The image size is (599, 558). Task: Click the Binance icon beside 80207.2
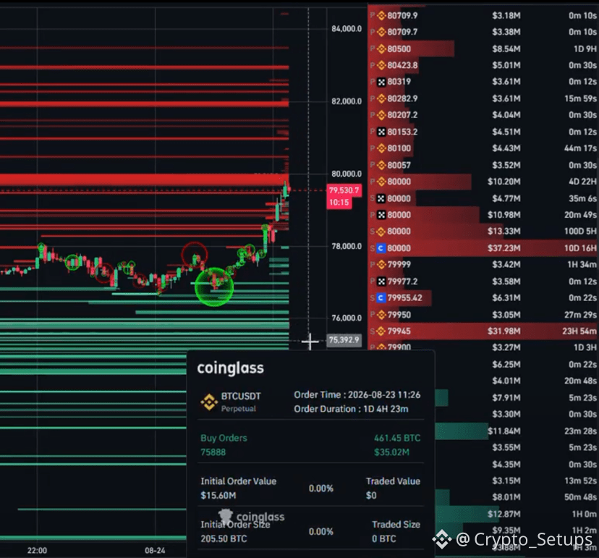coord(381,115)
